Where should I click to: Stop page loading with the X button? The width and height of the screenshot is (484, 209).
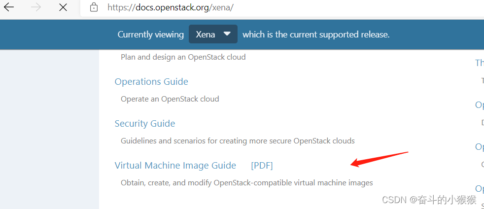(63, 7)
